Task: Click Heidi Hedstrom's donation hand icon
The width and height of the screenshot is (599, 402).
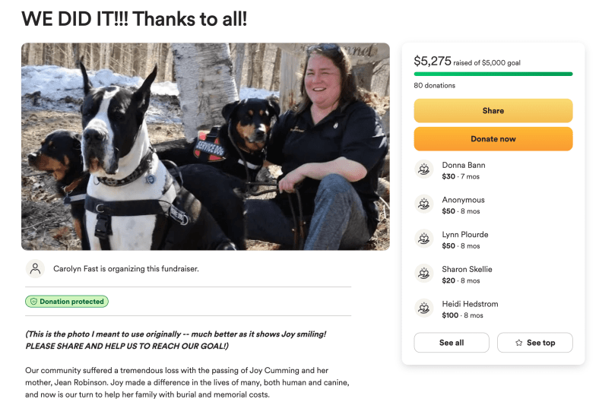Action: (x=423, y=309)
